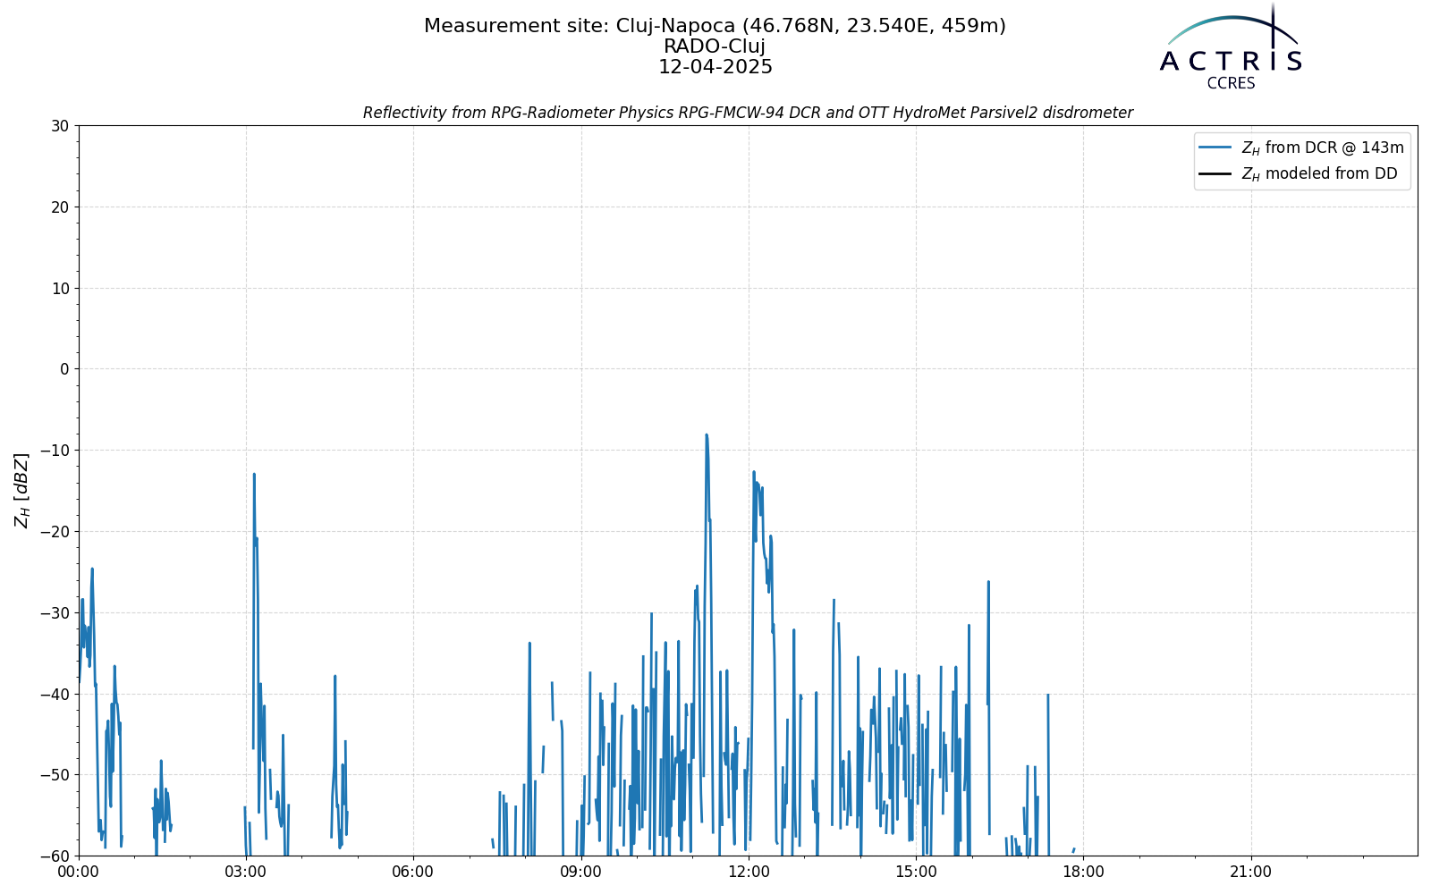Click the 12:00 x-axis tick label

[x=749, y=872]
